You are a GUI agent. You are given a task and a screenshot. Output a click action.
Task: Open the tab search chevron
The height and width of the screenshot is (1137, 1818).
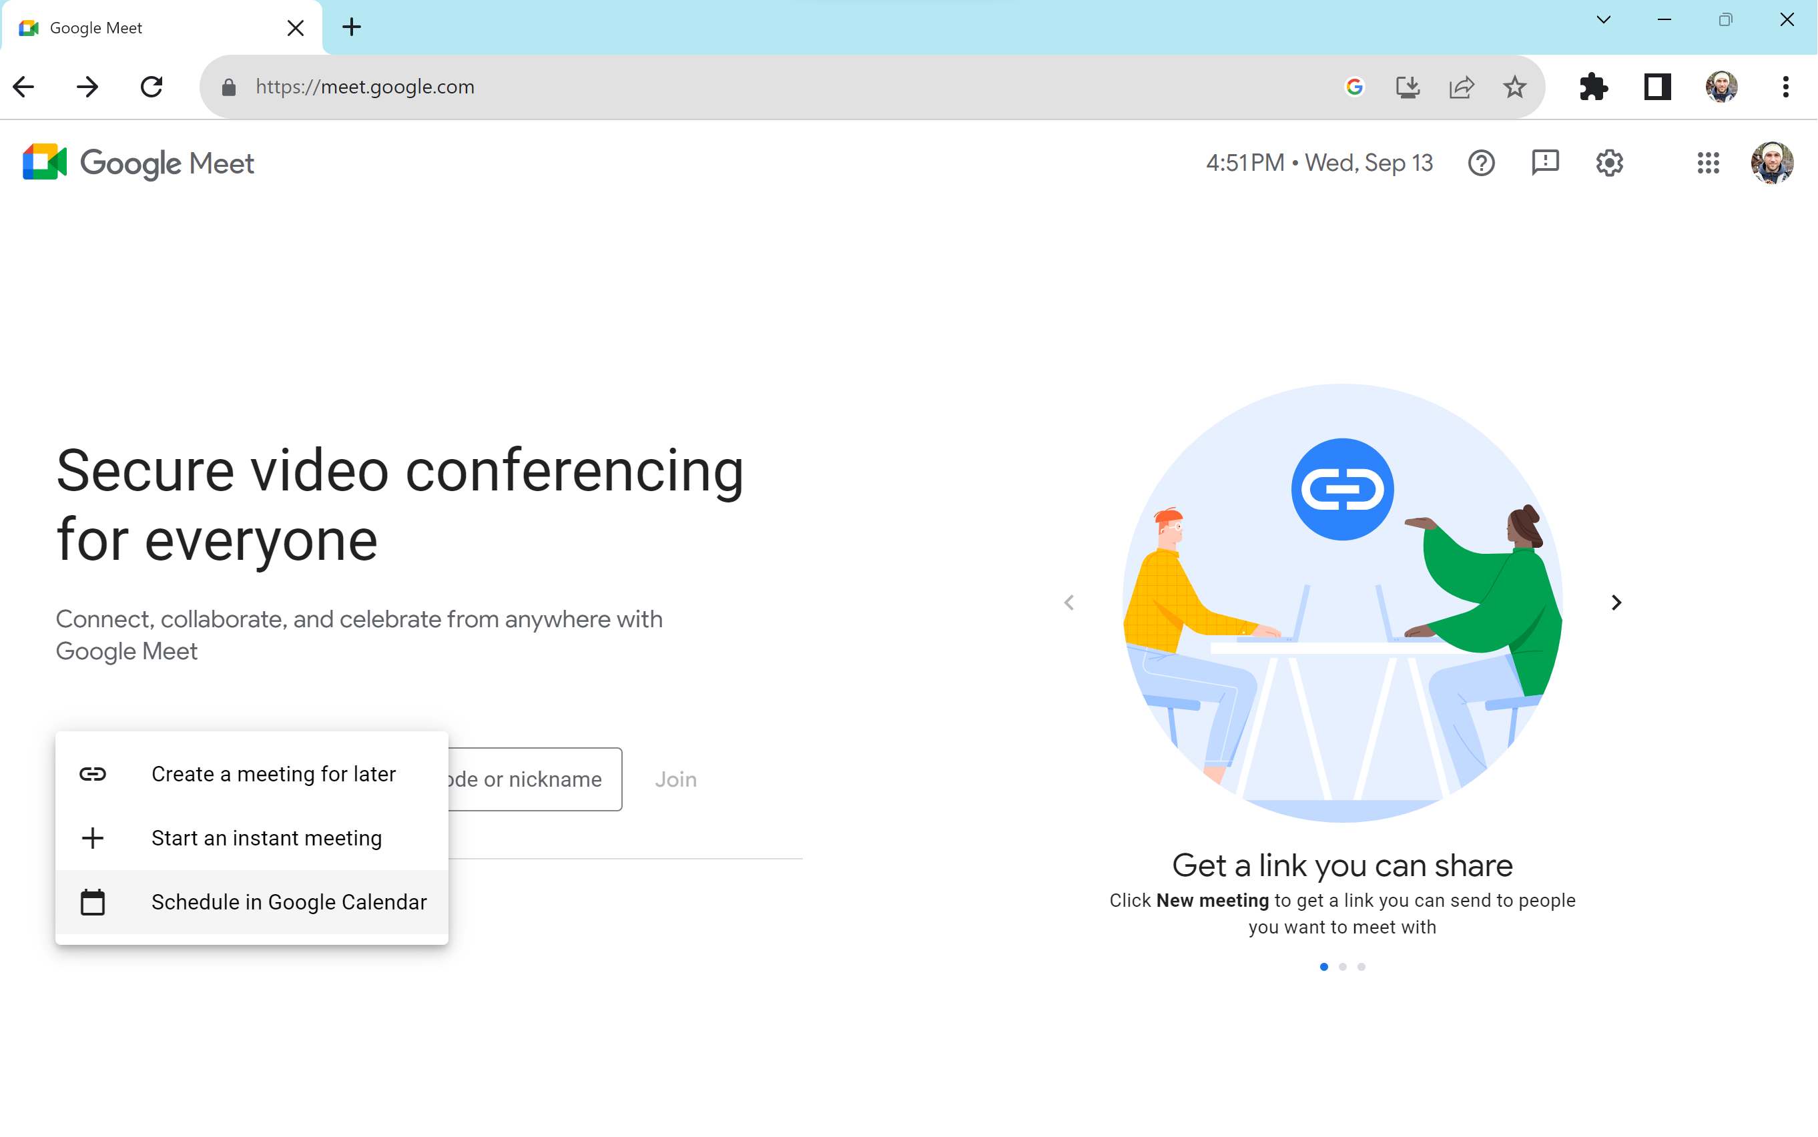1604,19
